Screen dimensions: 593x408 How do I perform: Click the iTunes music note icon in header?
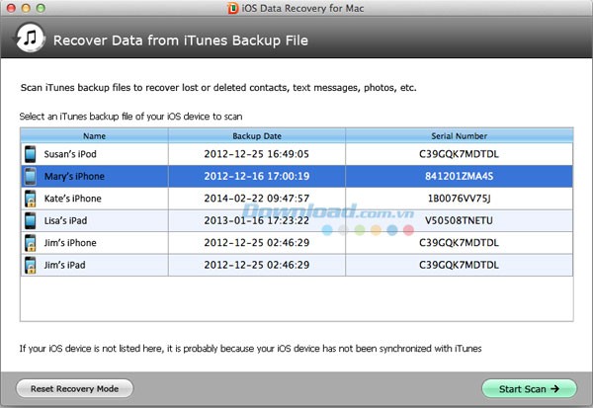coord(30,41)
